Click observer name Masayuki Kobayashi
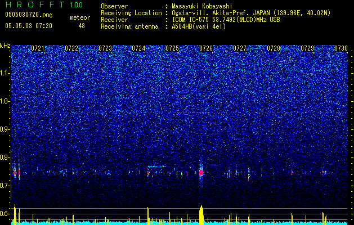 point(202,6)
